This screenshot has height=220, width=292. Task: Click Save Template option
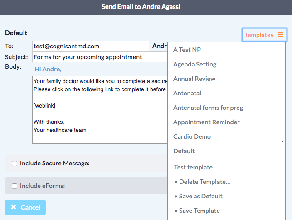pos(199,211)
